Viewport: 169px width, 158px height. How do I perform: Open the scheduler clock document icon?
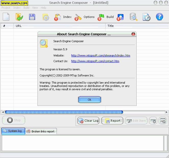pos(146,17)
